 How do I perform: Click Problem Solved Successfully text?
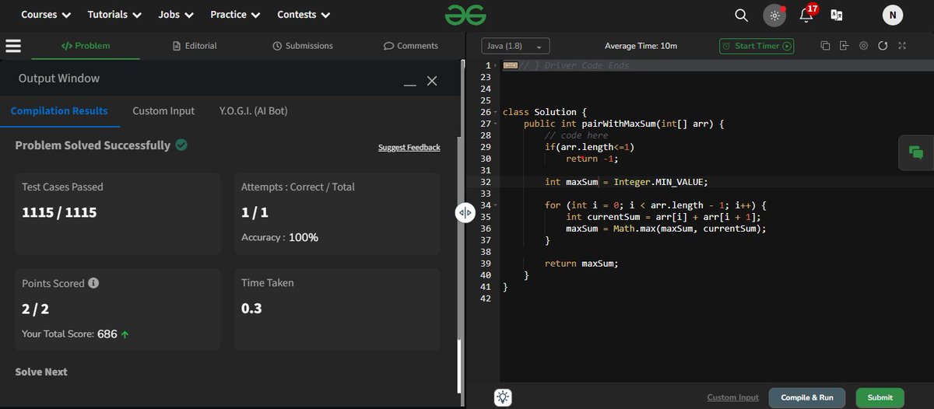point(93,145)
